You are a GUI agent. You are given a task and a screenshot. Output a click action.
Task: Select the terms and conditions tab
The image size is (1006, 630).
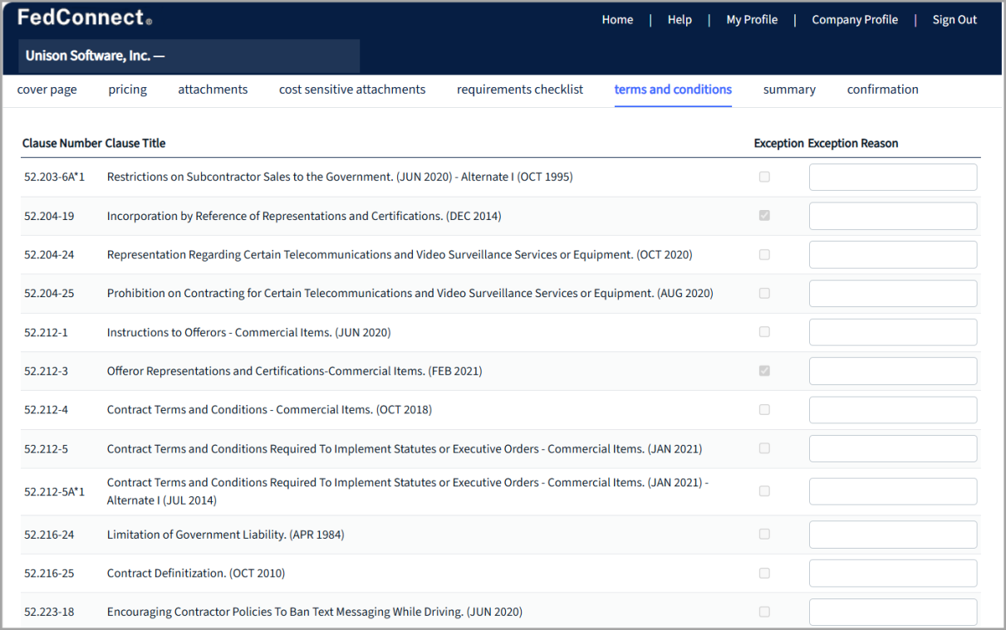point(673,90)
